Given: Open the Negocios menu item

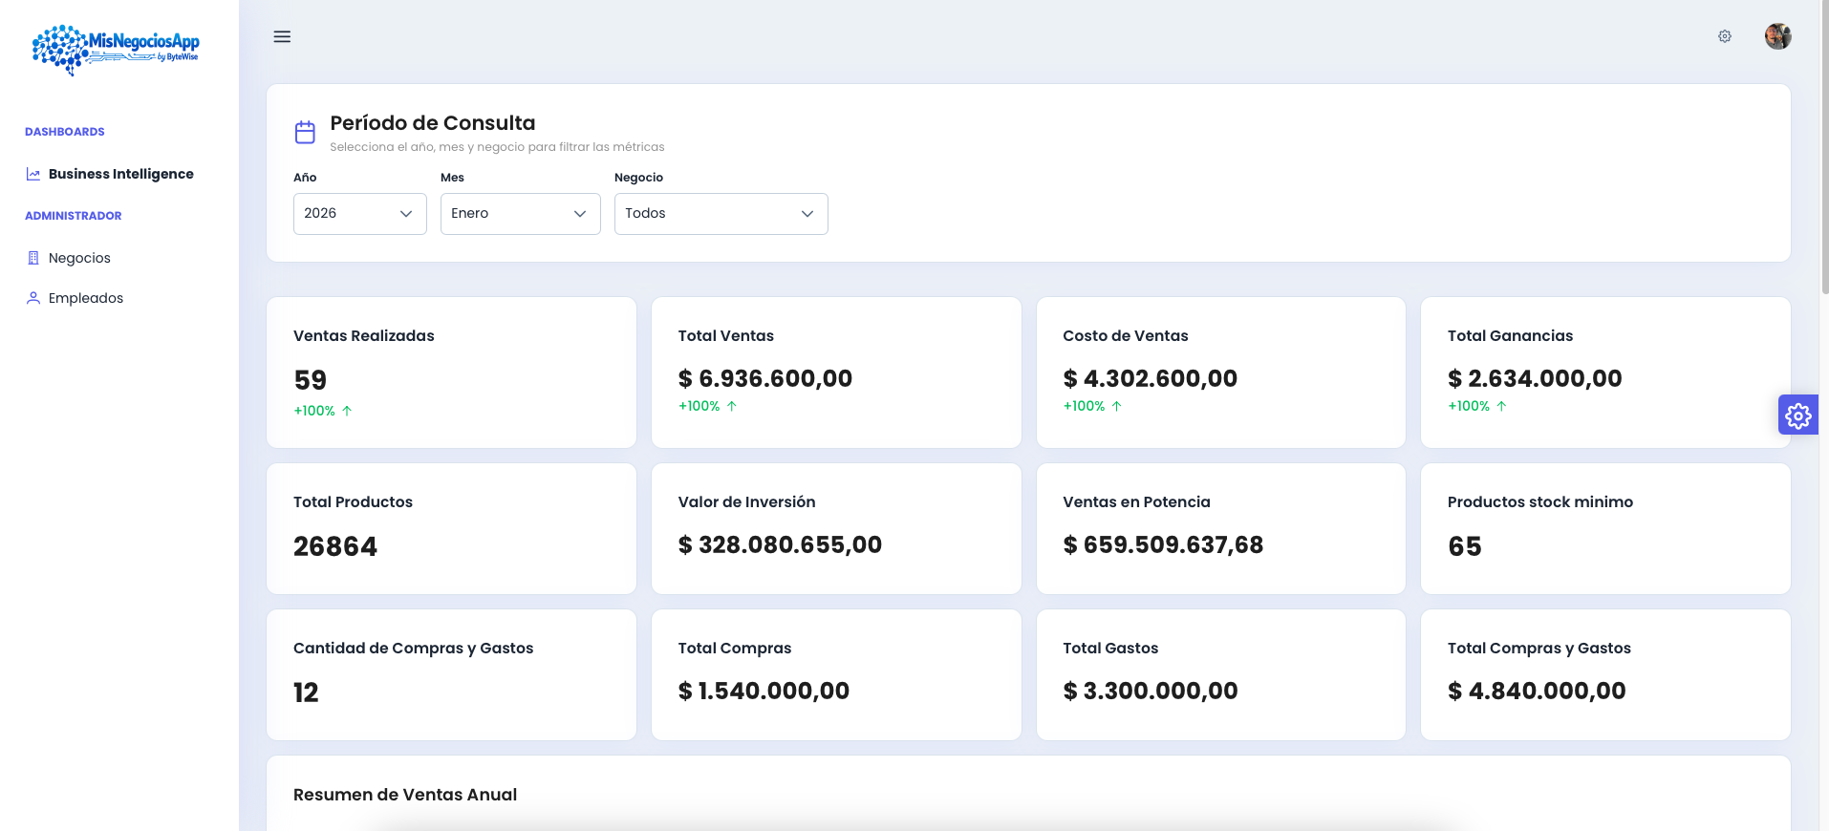Looking at the screenshot, I should 79,258.
